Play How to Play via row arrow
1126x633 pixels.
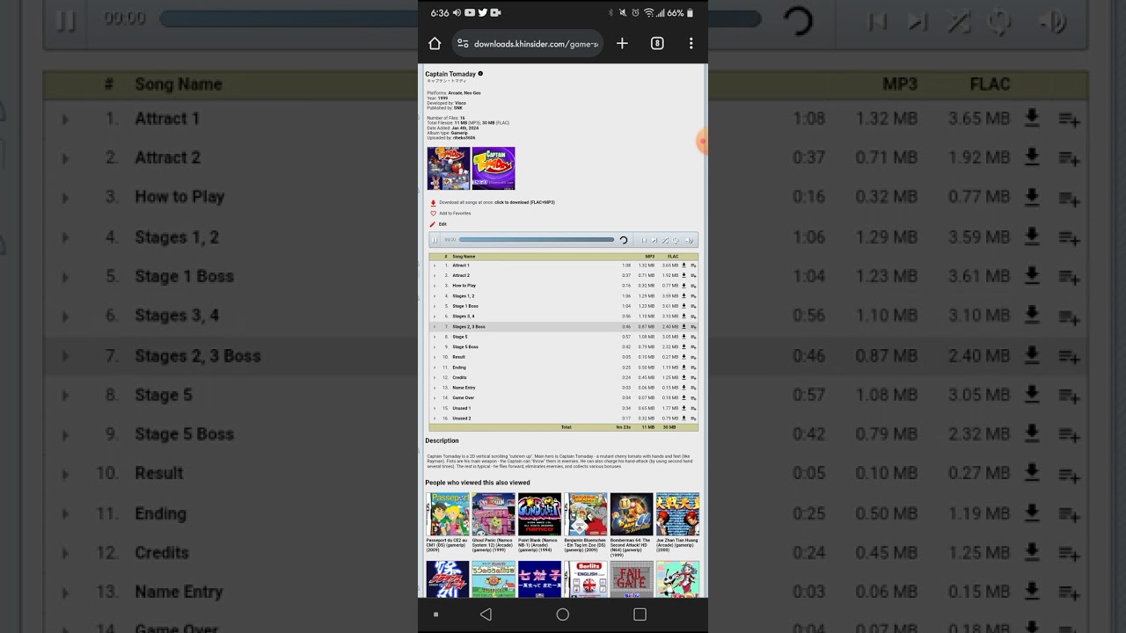coord(435,286)
